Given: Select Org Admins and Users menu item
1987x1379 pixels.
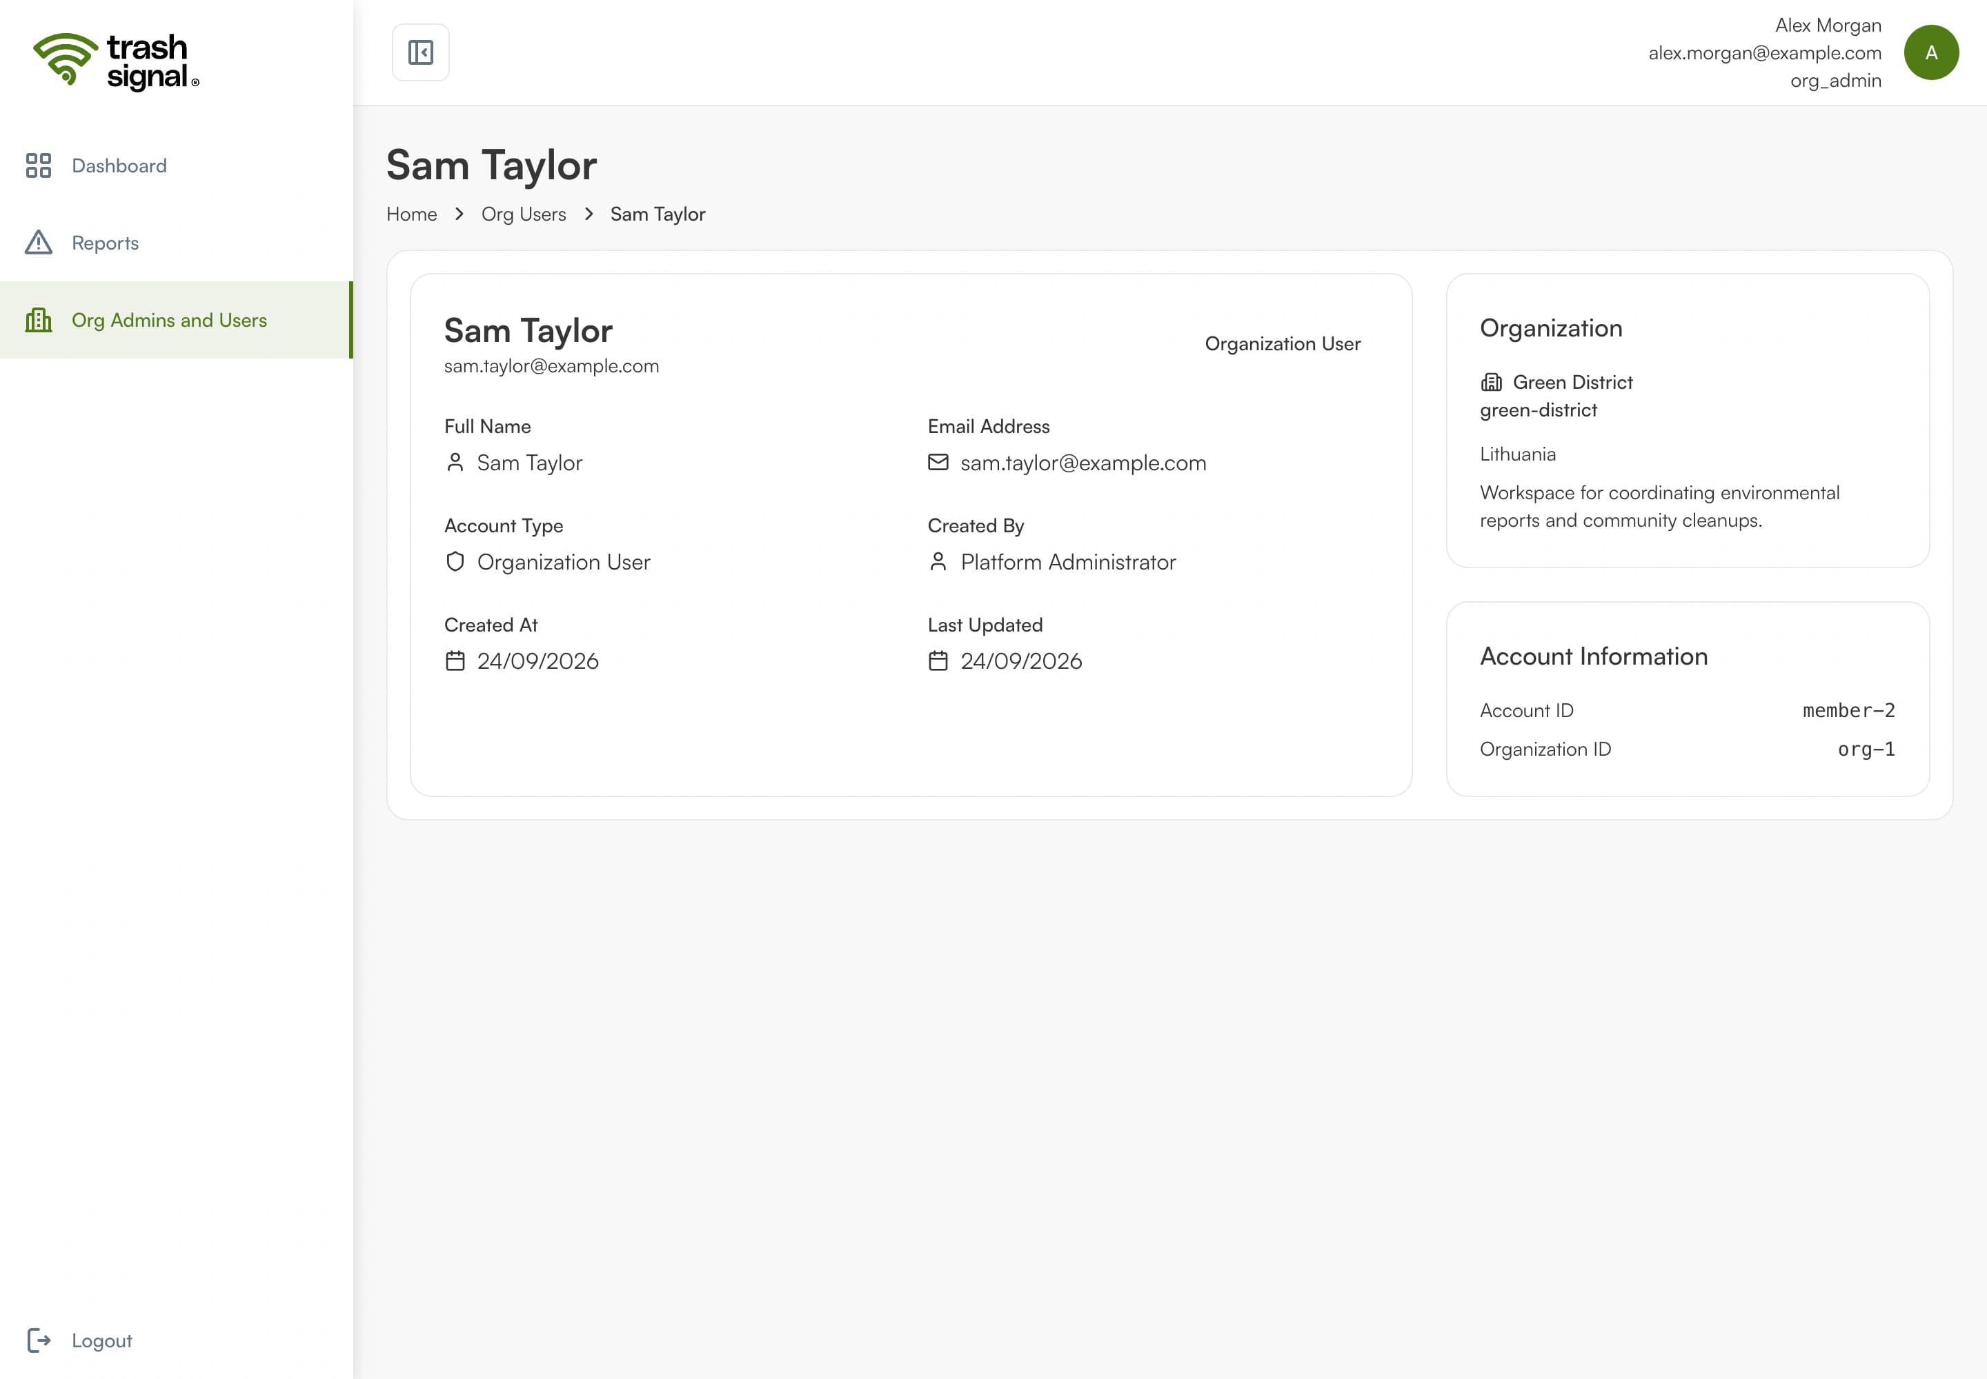Looking at the screenshot, I should pos(177,320).
